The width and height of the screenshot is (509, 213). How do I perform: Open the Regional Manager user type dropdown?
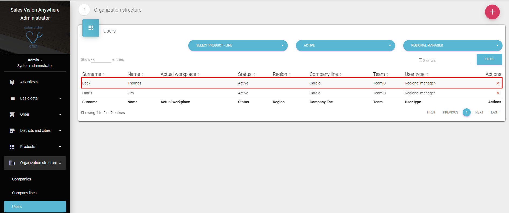point(452,45)
